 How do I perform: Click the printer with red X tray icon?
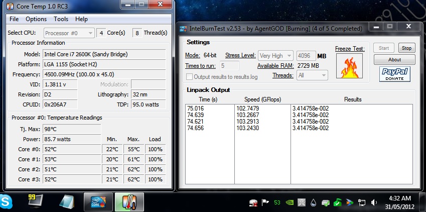[253, 202]
